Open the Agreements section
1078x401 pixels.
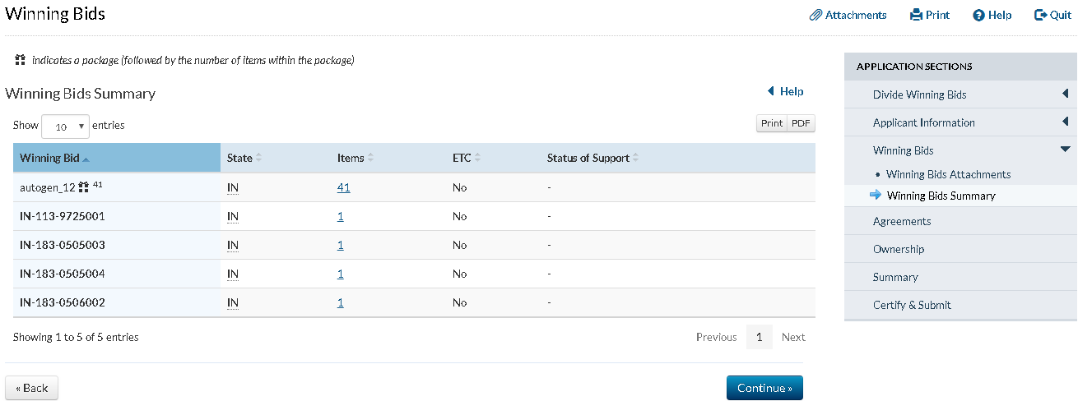(902, 221)
